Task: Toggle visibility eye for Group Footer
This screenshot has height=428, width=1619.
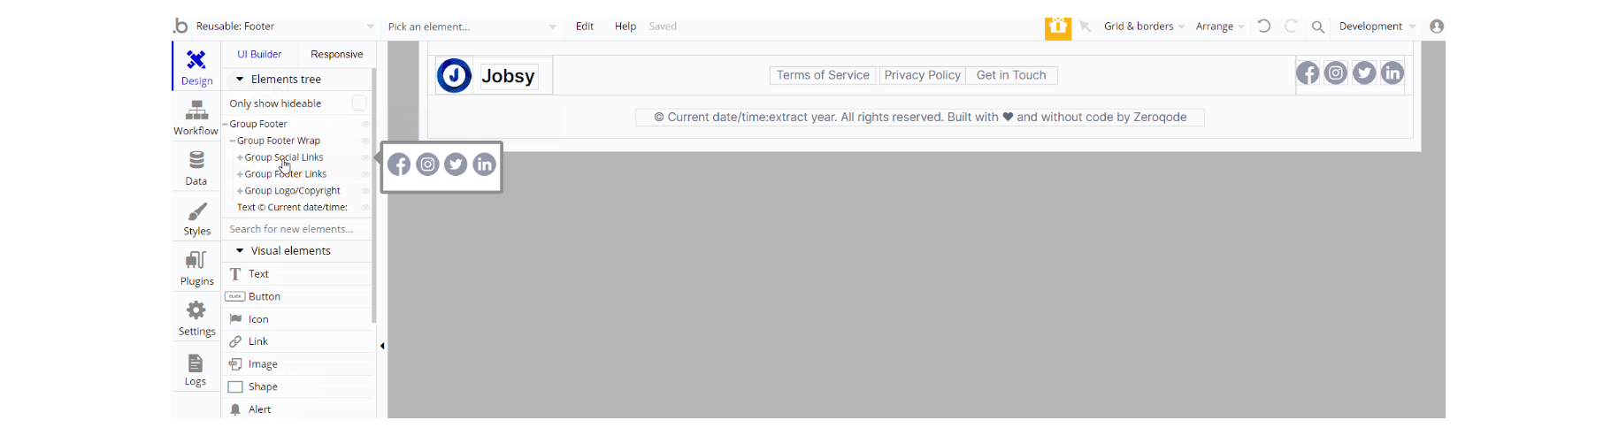Action: coord(364,124)
